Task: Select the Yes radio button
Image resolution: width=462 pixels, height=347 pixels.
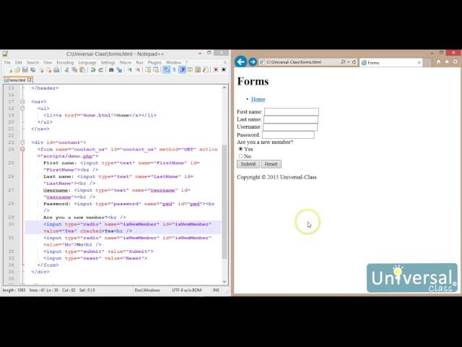Action: (240, 149)
